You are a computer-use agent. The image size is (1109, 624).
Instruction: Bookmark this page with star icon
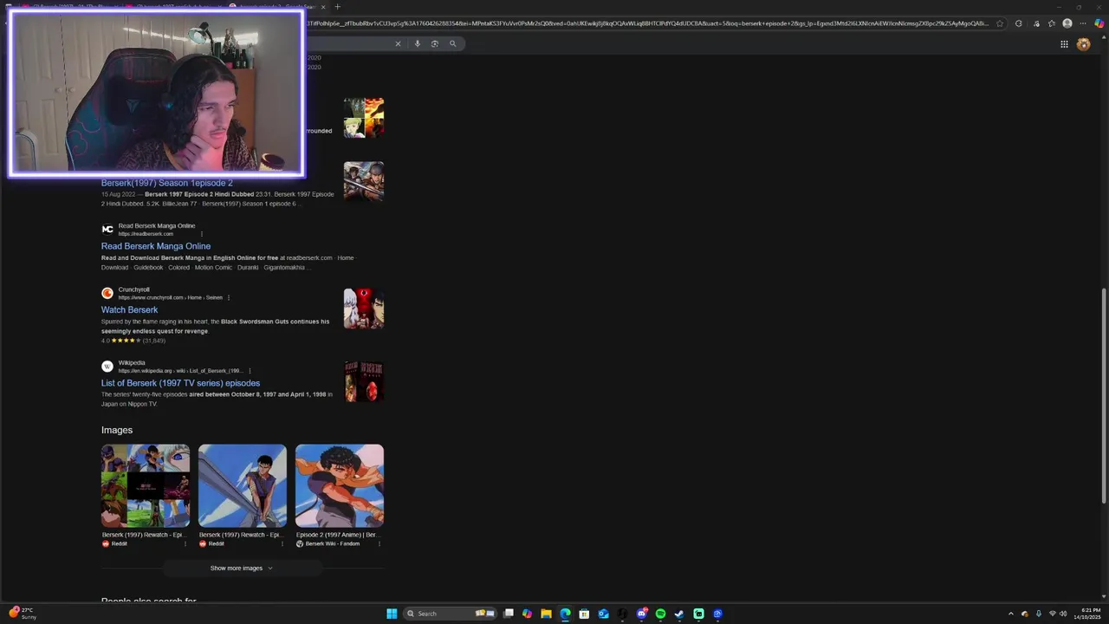(x=1000, y=23)
